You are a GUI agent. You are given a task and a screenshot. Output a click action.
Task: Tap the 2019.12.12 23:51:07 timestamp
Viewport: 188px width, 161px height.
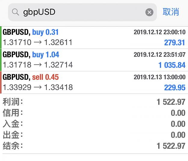point(160,55)
